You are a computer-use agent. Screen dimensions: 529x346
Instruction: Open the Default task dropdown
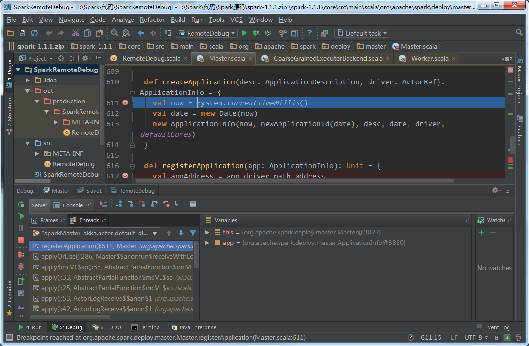[x=362, y=33]
